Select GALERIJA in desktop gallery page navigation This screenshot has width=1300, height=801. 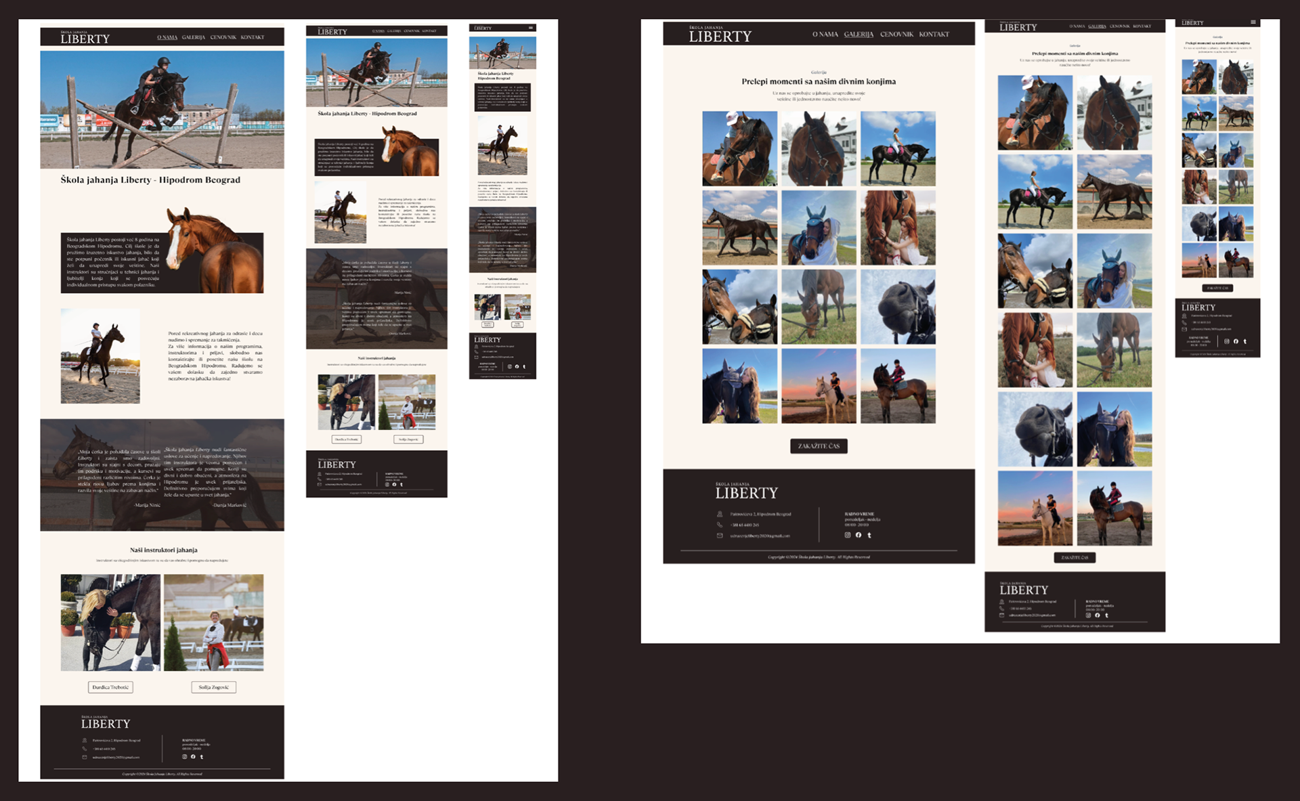point(859,34)
